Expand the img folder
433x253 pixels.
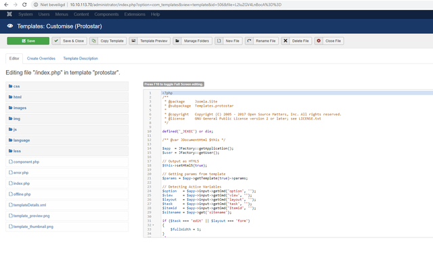(x=67, y=119)
